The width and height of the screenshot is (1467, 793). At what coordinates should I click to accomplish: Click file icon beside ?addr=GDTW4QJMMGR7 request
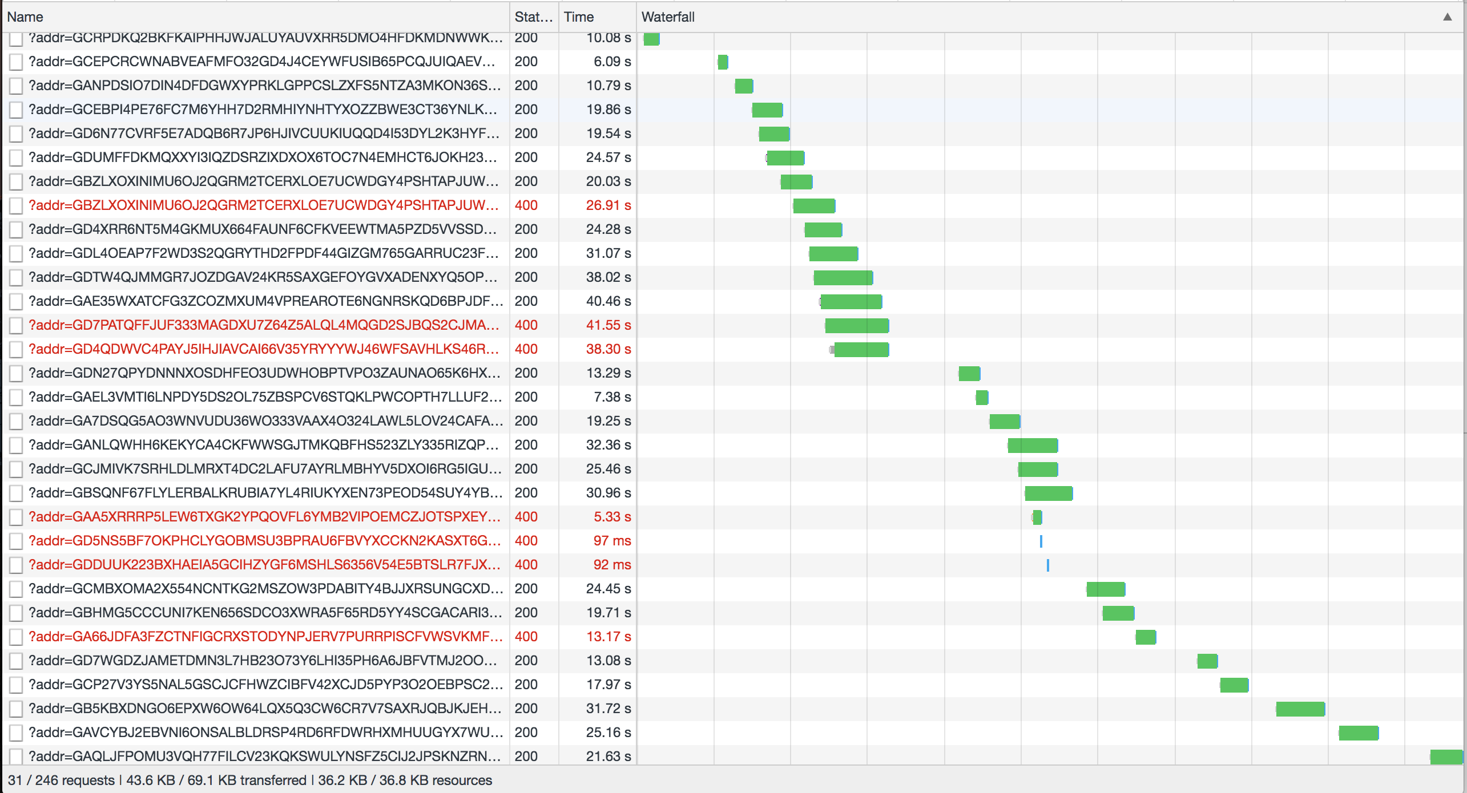(x=16, y=277)
